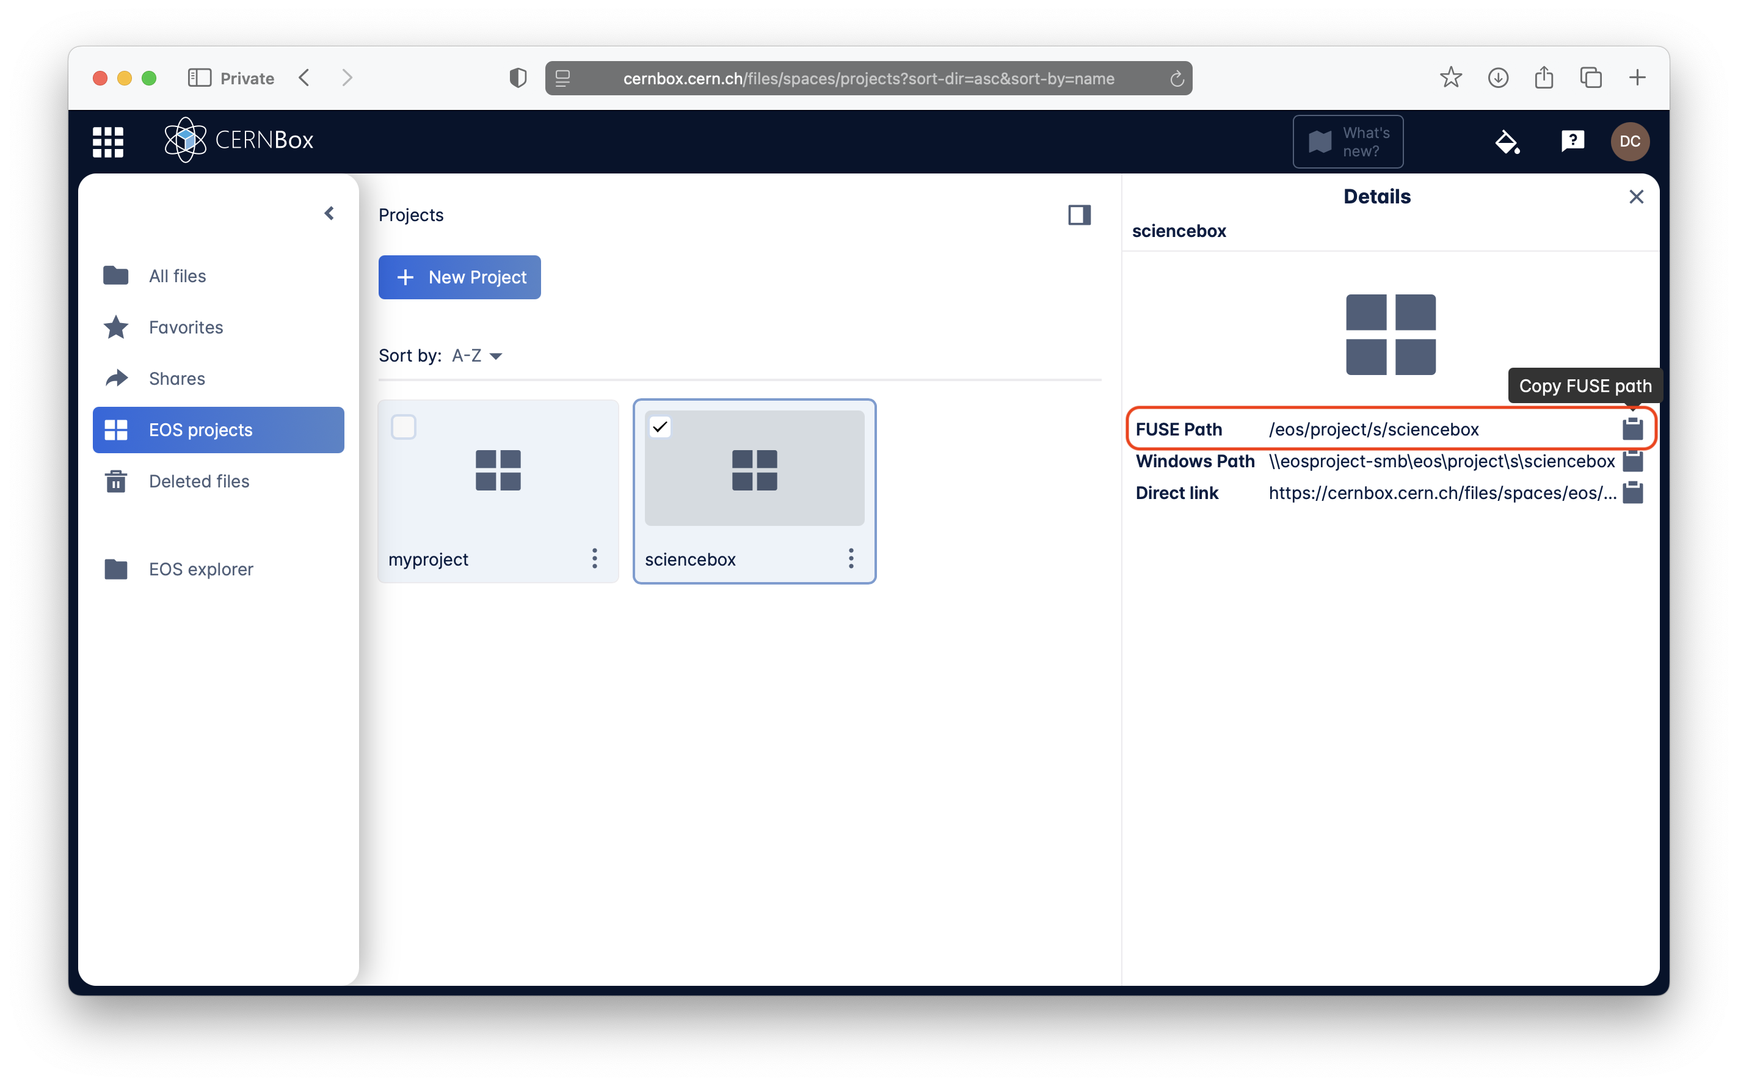1738x1086 pixels.
Task: Close the Details panel
Action: (x=1635, y=197)
